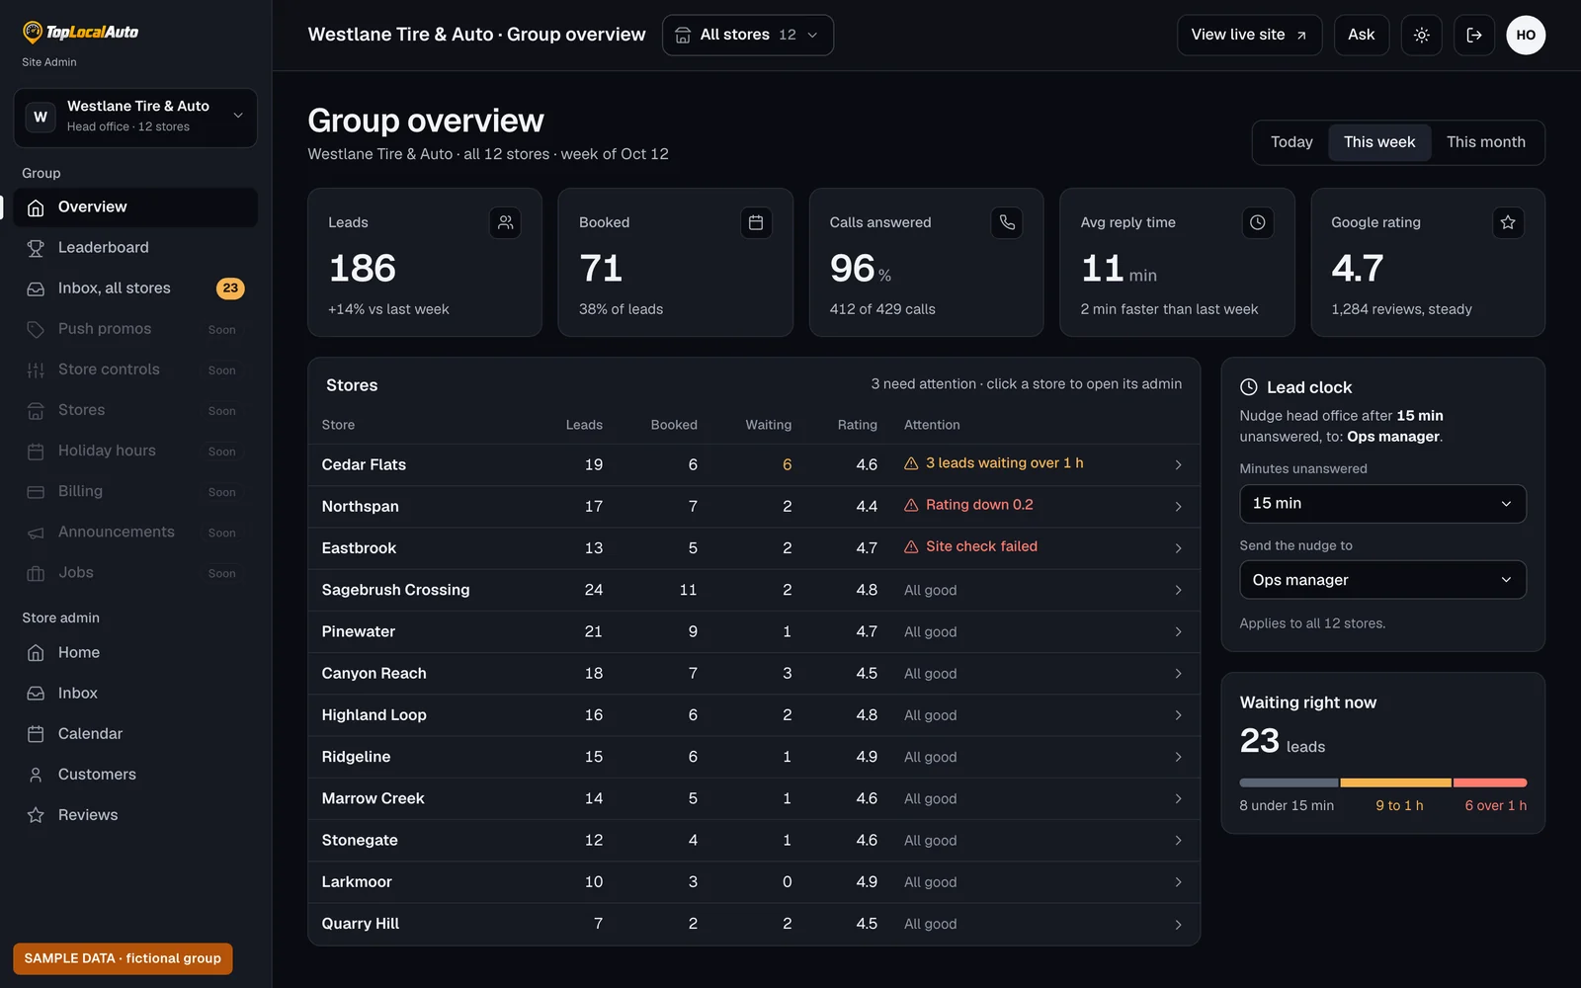Click the Ask button
Screen dimensions: 1581x988
(1361, 36)
